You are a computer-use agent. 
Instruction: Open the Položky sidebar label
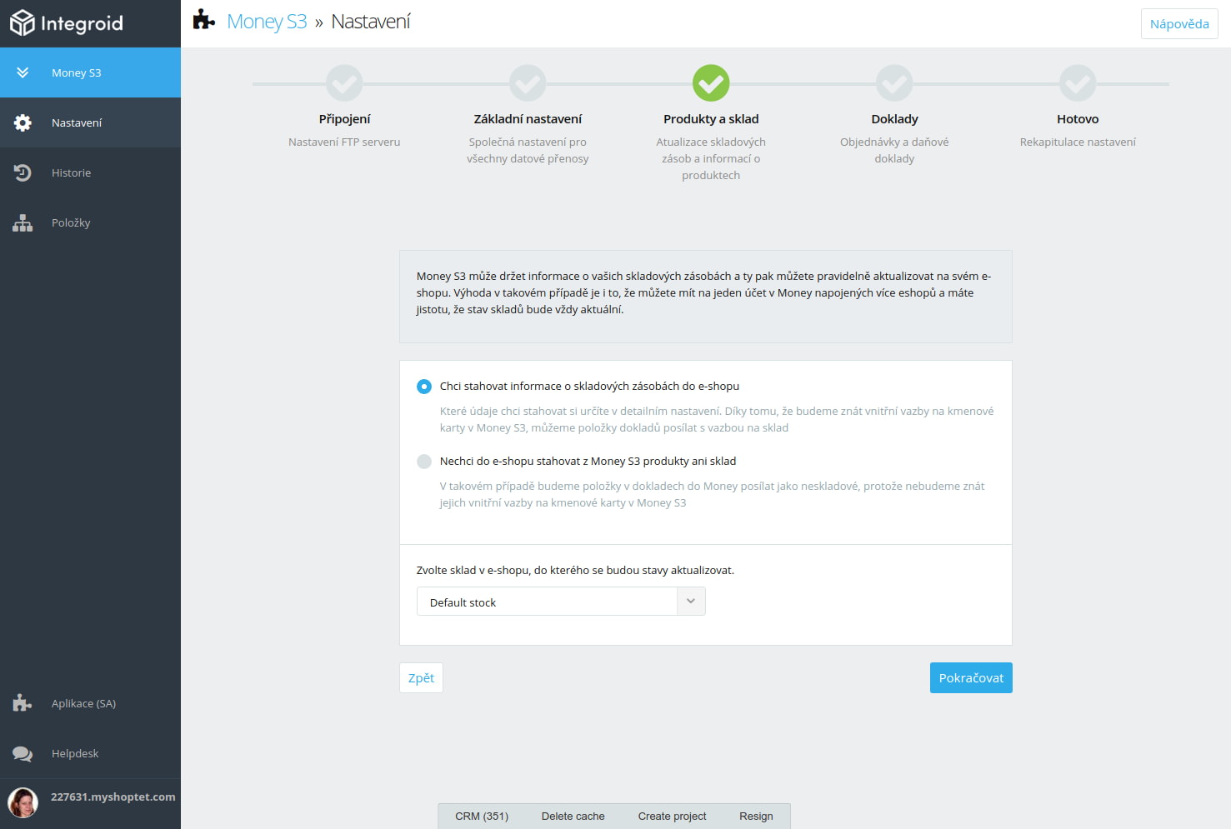[x=71, y=222]
